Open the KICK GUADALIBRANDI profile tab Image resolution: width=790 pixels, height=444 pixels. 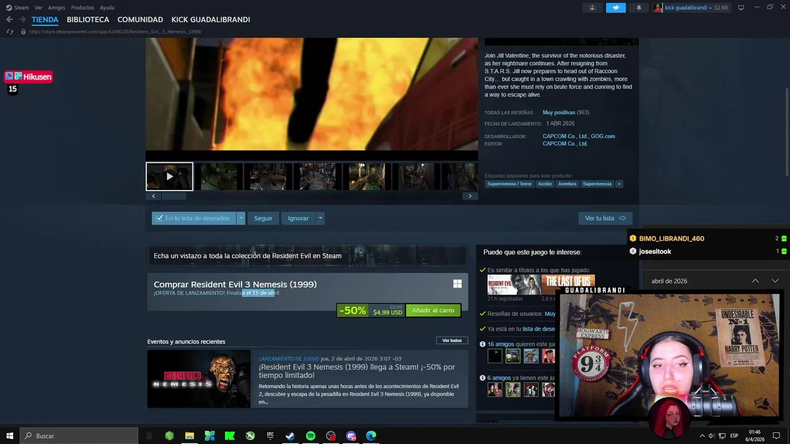210,20
